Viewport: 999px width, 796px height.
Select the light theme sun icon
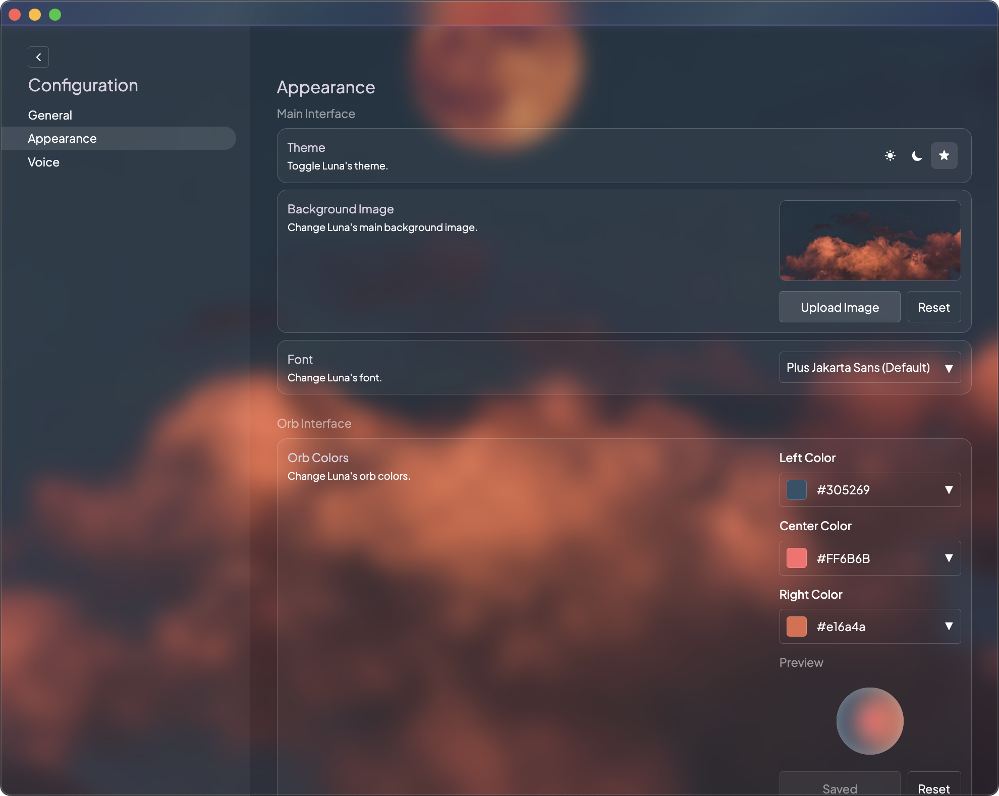tap(890, 155)
